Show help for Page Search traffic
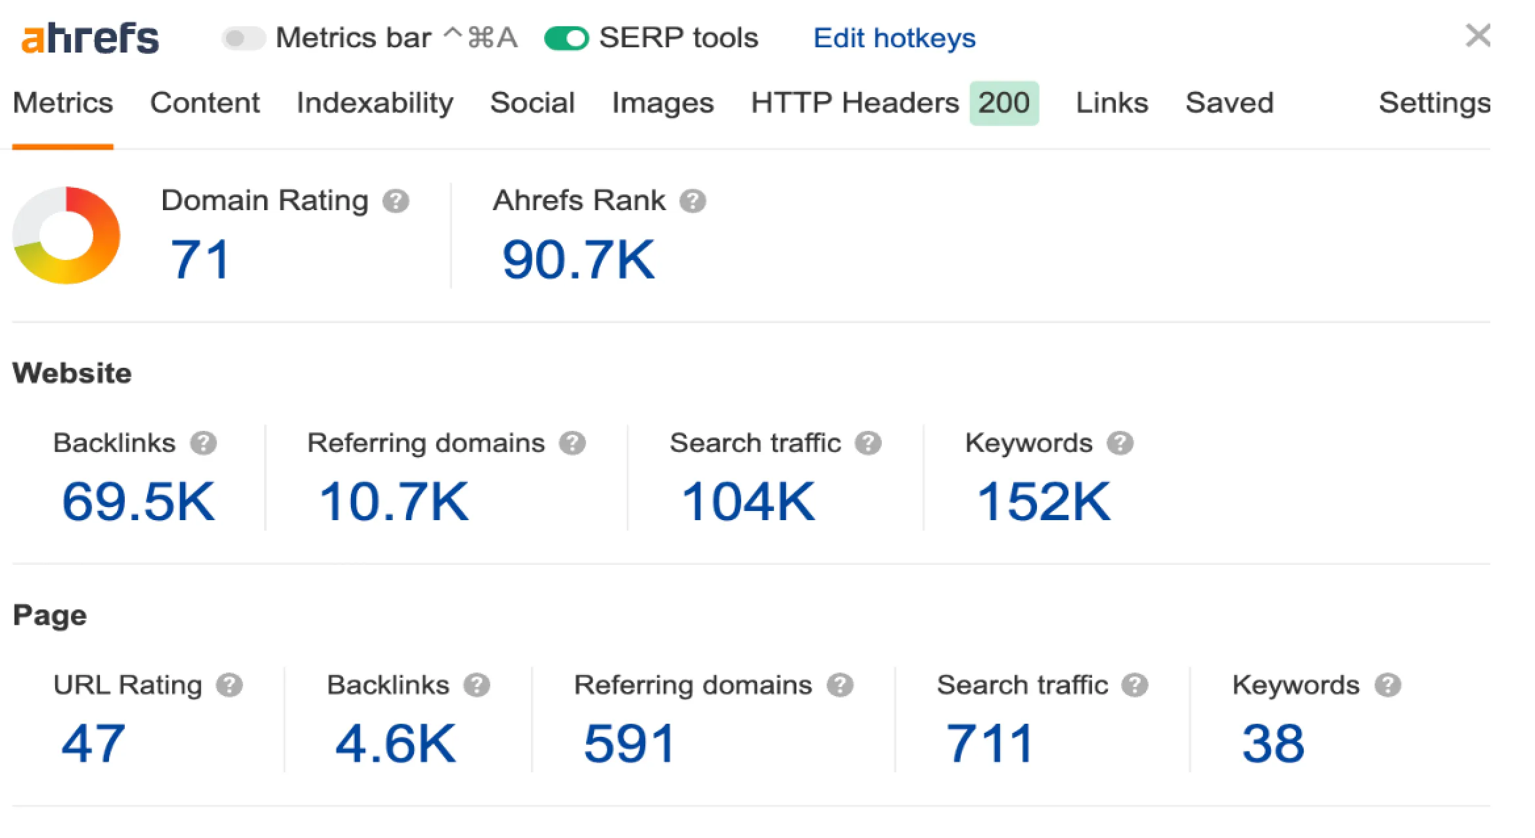This screenshot has height=838, width=1535. (x=1135, y=686)
